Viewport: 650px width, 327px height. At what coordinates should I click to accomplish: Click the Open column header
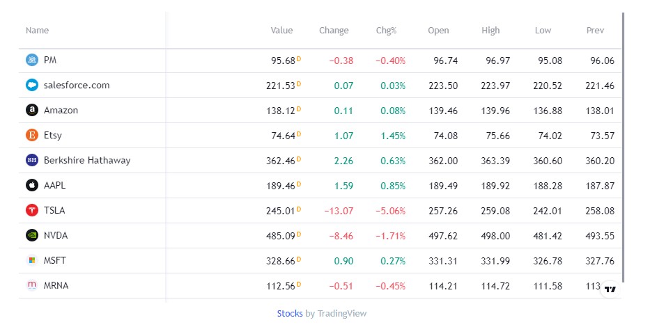tap(438, 30)
